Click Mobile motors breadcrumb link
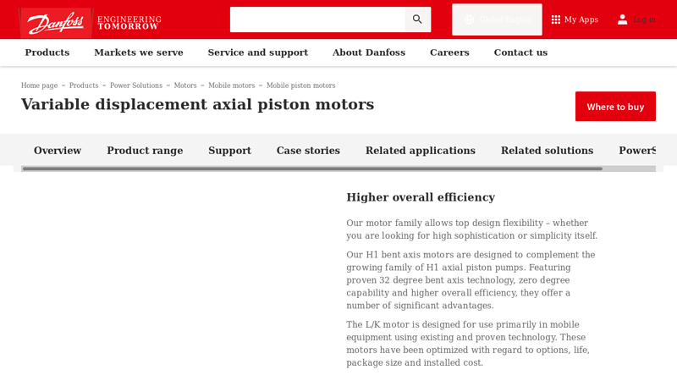This screenshot has width=677, height=381. 231,86
